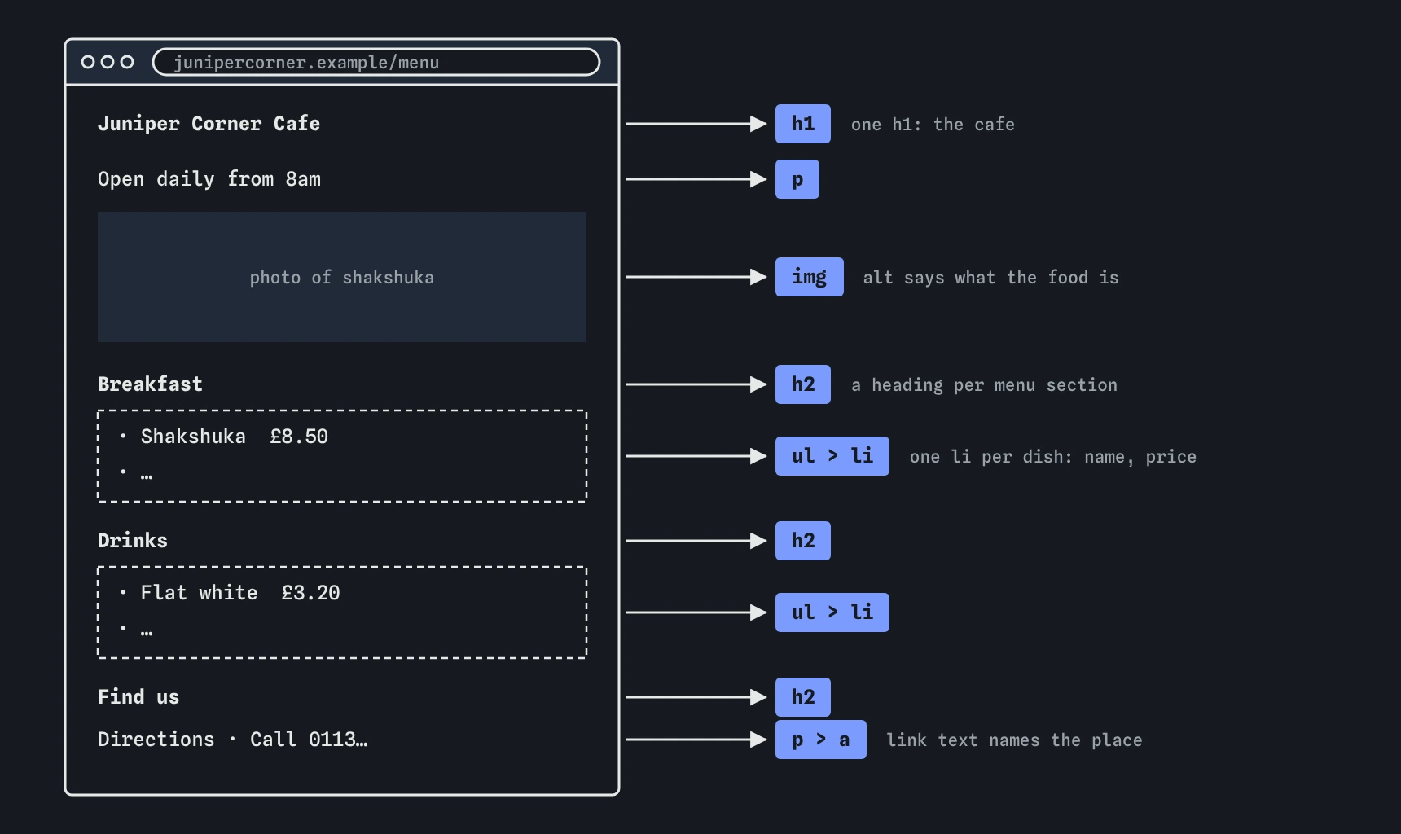The image size is (1401, 834).
Task: Click the ul > li badge for Drinks list
Action: [832, 612]
